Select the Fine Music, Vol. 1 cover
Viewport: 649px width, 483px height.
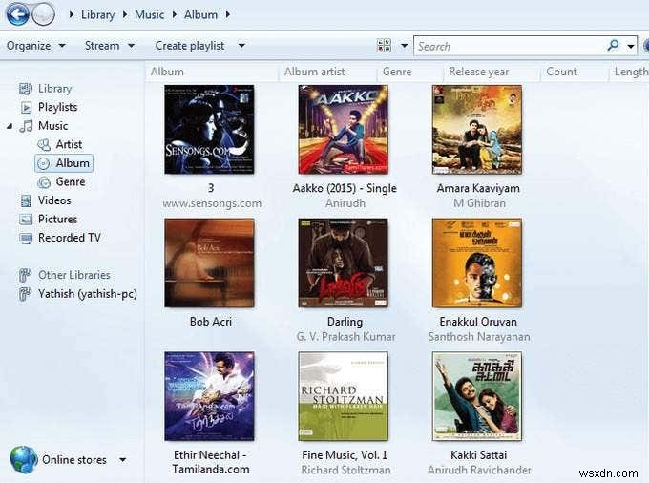(344, 396)
